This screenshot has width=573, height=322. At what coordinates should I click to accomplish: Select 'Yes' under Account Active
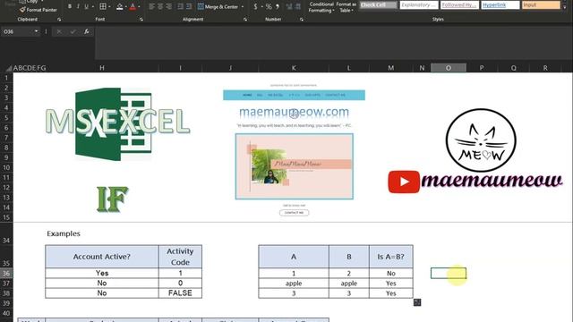point(102,273)
